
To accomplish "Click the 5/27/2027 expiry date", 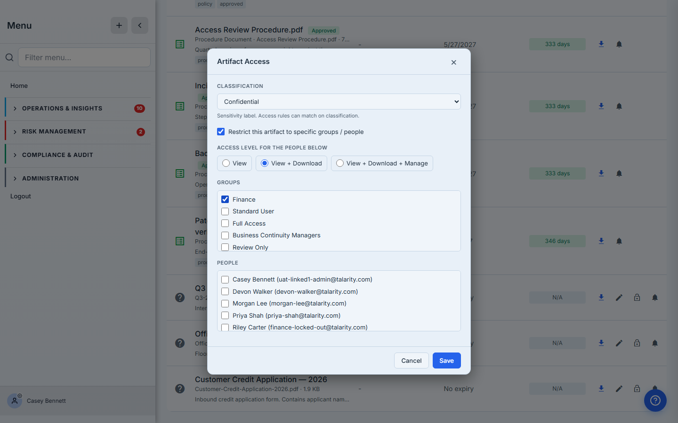I will pos(460,45).
